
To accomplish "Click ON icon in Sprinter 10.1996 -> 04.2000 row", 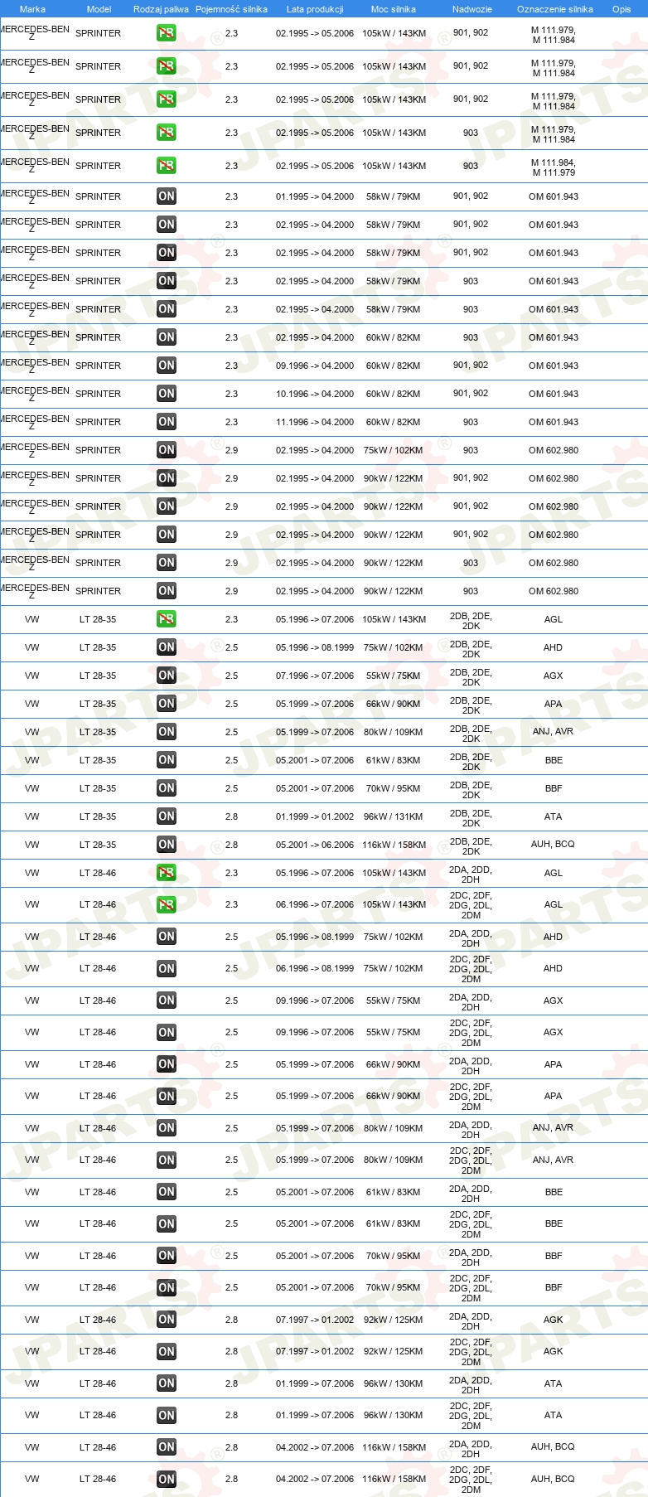I will click(167, 394).
